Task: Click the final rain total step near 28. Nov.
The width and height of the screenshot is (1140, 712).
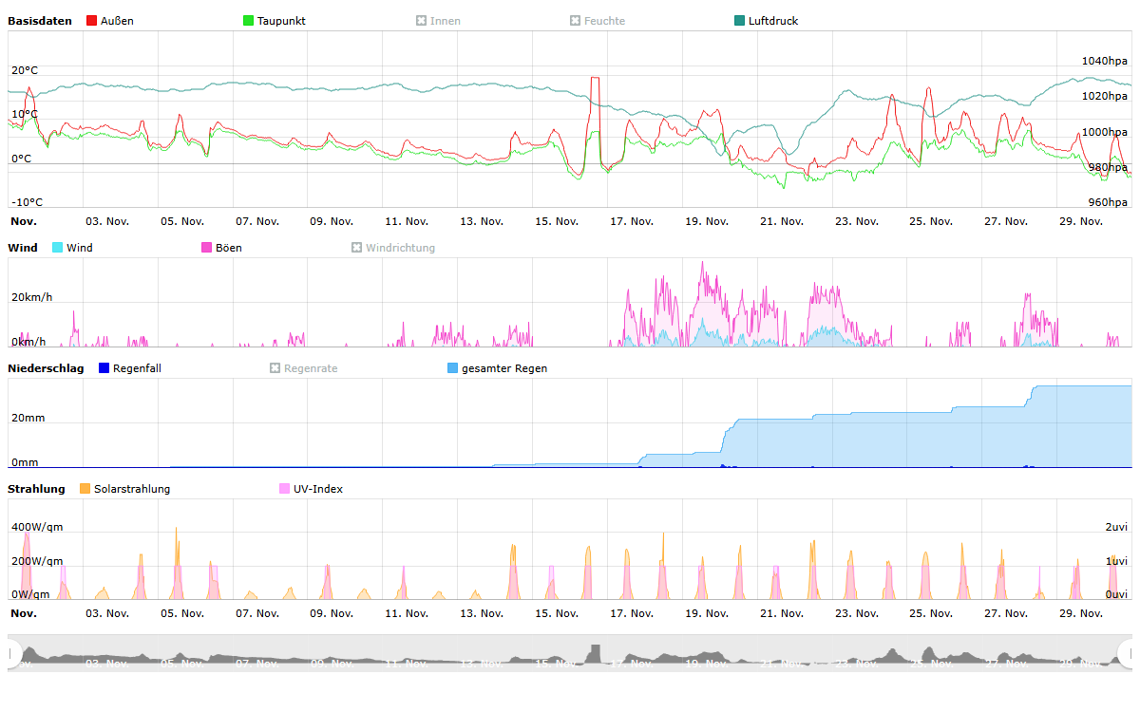Action: [x=1035, y=387]
